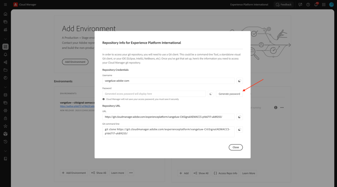Open the chat assistant icon in header

pos(300,4)
